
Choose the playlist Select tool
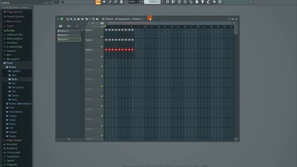point(90,19)
